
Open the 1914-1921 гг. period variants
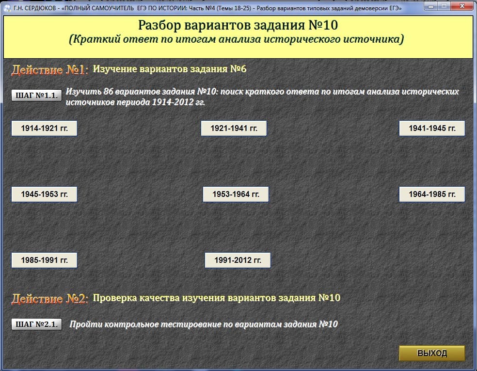[x=44, y=128]
